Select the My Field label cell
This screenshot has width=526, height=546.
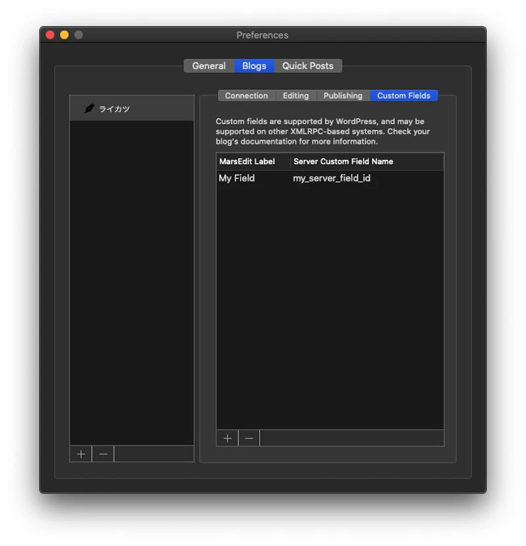point(253,178)
